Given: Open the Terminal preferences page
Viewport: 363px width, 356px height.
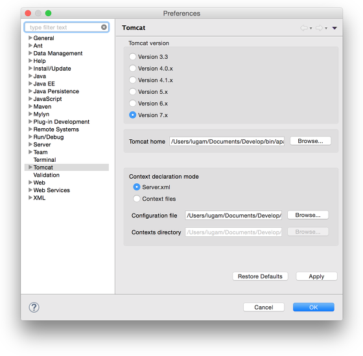Looking at the screenshot, I should pyautogui.click(x=45, y=160).
